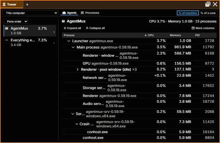
Task: Click CPU value <0.1%
Action: tap(160, 76)
